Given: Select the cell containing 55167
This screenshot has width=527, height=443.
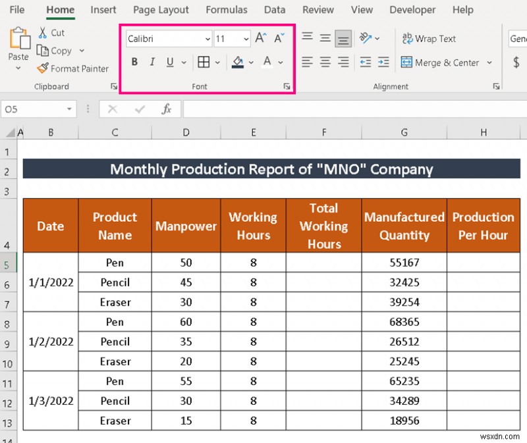Looking at the screenshot, I should tap(404, 262).
